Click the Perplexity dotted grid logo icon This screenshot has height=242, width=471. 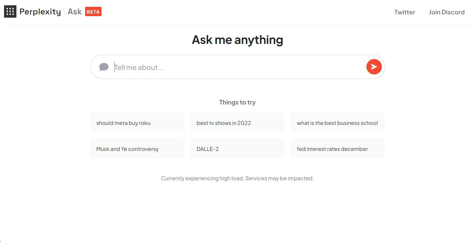pyautogui.click(x=10, y=12)
